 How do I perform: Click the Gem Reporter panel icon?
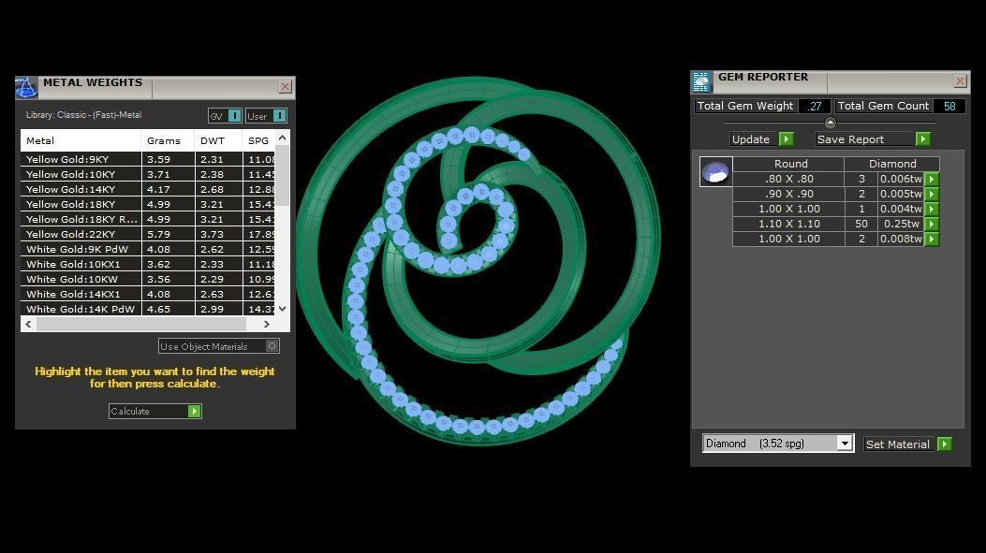pyautogui.click(x=701, y=81)
